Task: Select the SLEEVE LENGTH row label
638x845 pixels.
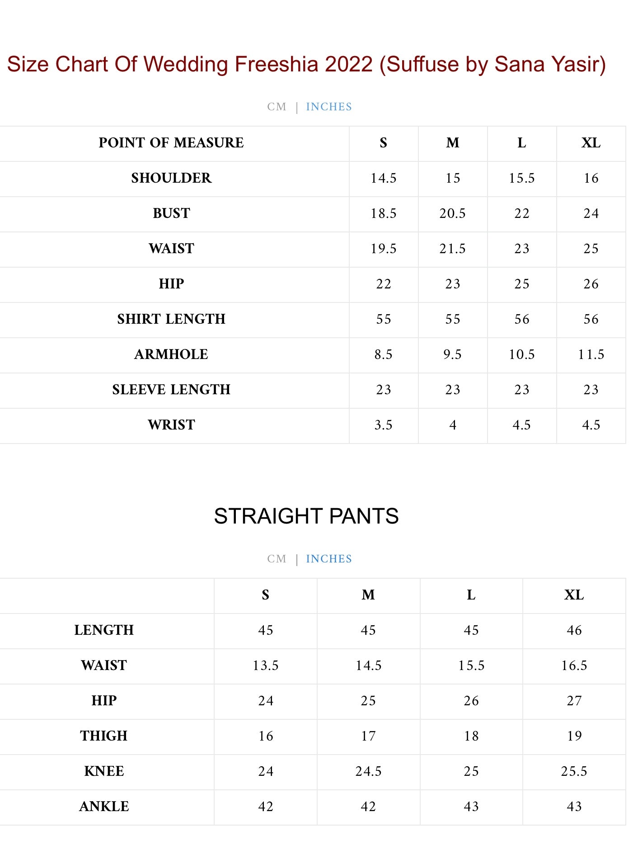Action: pos(171,390)
